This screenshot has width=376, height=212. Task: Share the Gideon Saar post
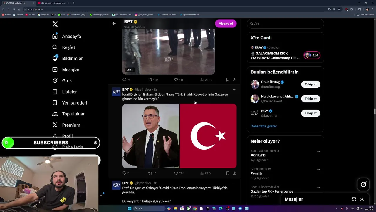234,173
